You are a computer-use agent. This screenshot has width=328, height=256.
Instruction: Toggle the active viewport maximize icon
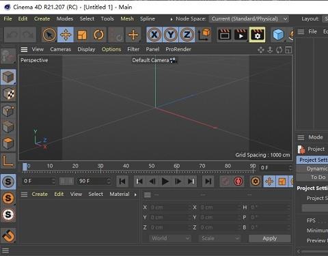pyautogui.click(x=288, y=50)
